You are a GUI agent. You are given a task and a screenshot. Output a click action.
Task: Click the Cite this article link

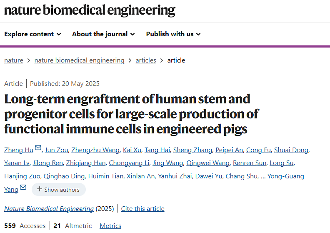click(x=143, y=208)
